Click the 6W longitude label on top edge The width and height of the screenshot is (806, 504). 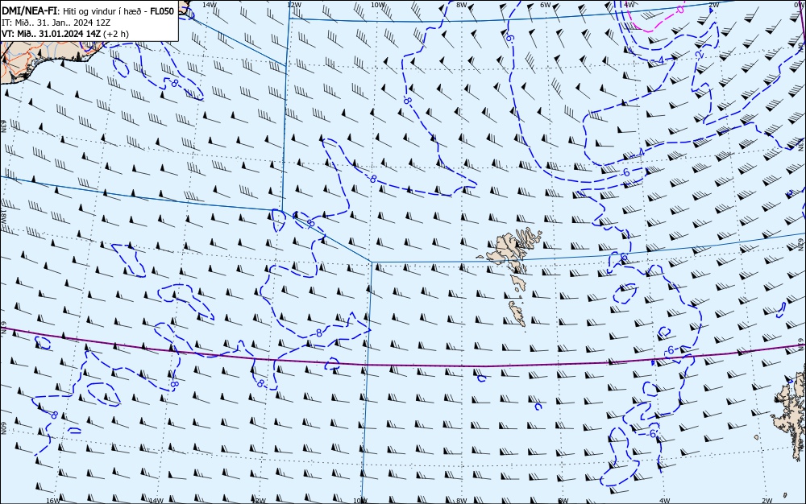(546, 5)
